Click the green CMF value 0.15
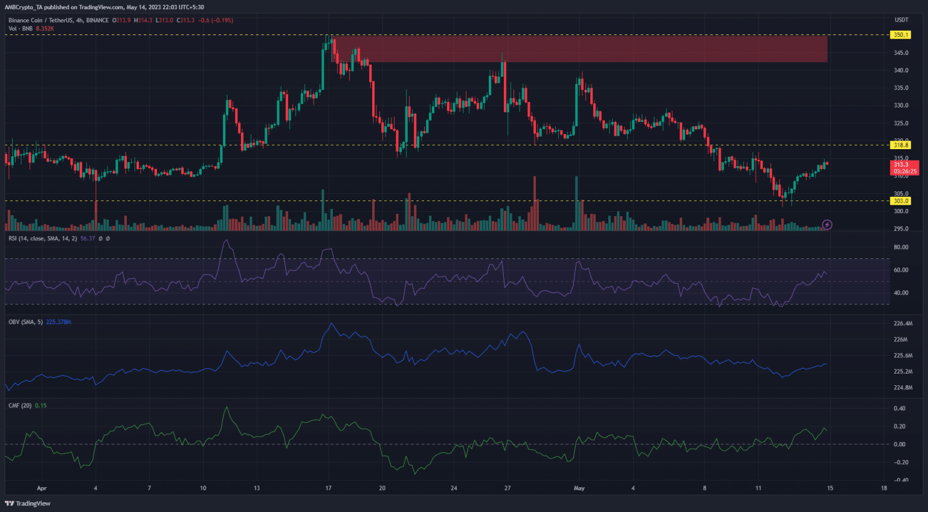This screenshot has width=928, height=512. 40,405
